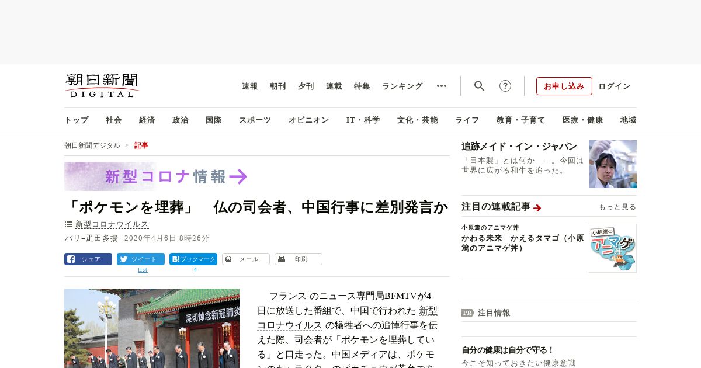Screen dimensions: 701x368
Task: Click the bookmark count 4 link
Action: (x=195, y=270)
